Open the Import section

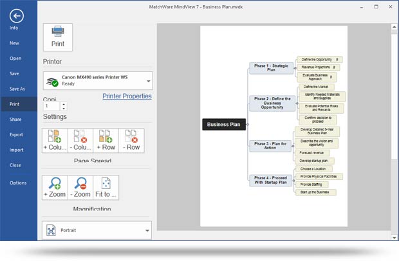coord(17,150)
